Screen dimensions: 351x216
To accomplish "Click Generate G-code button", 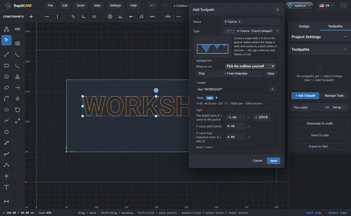I will pos(319,124).
